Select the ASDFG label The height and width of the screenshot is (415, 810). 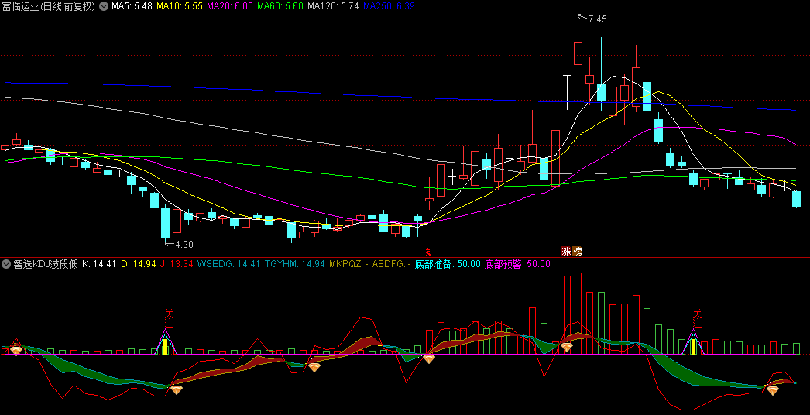(392, 264)
